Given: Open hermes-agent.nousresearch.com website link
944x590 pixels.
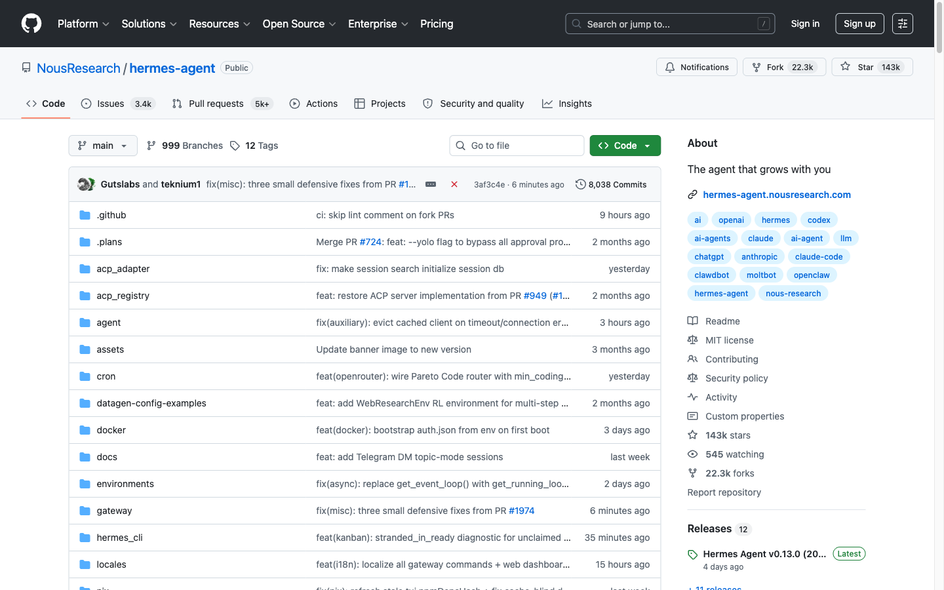Looking at the screenshot, I should [777, 195].
